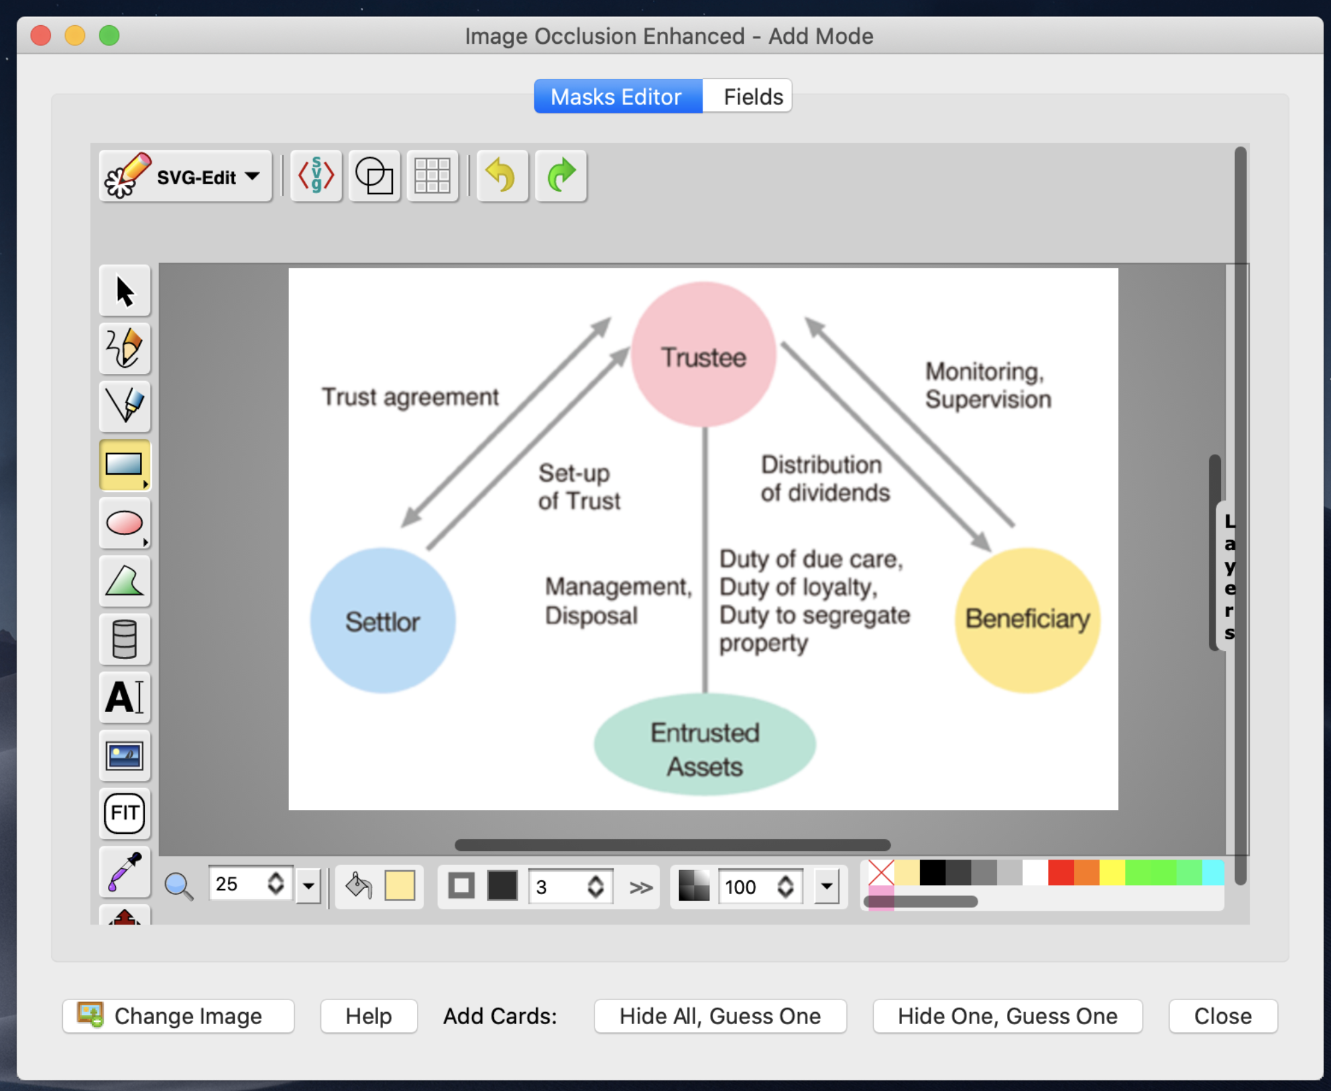The height and width of the screenshot is (1091, 1331).
Task: Click the Settlor circle in diagram
Action: 383,620
